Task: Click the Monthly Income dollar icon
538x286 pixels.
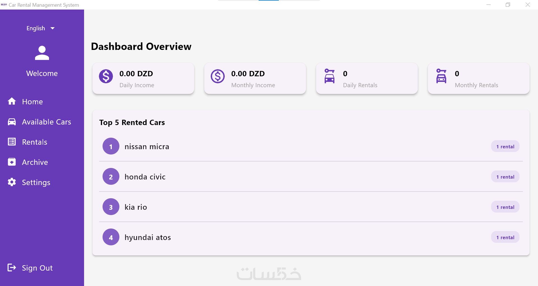Action: 218,76
